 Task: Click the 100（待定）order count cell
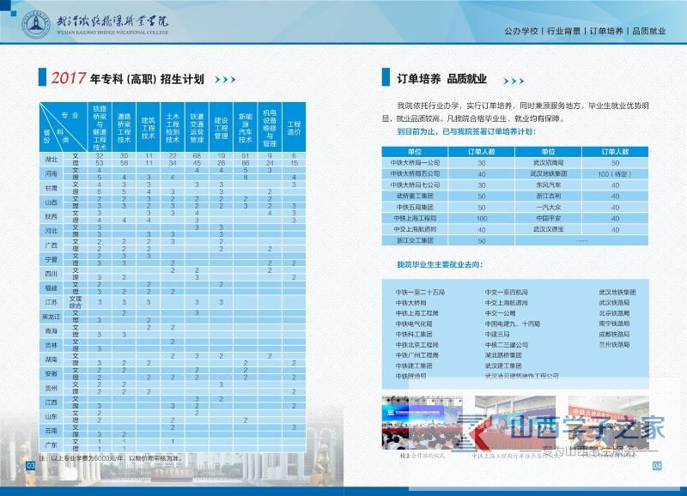615,174
